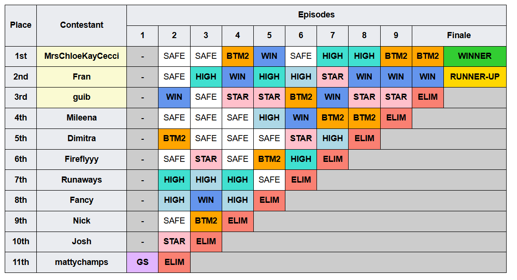This screenshot has width=517, height=280.
Task: Select Josh's STAR cell in episode 2
Action: click(x=174, y=242)
